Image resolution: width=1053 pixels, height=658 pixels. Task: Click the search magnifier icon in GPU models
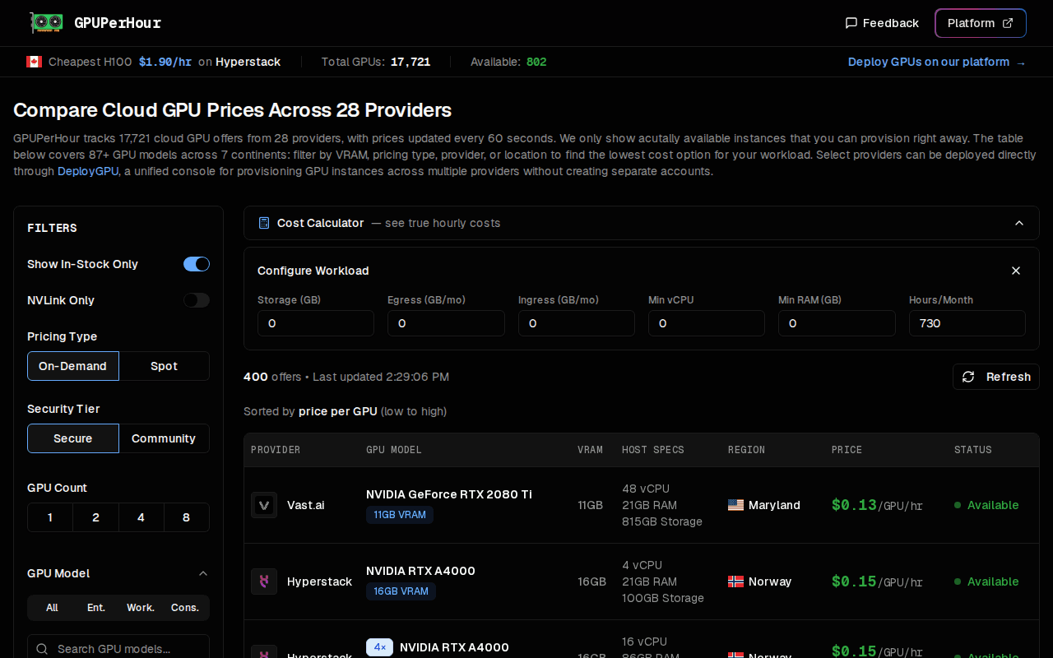(x=42, y=649)
